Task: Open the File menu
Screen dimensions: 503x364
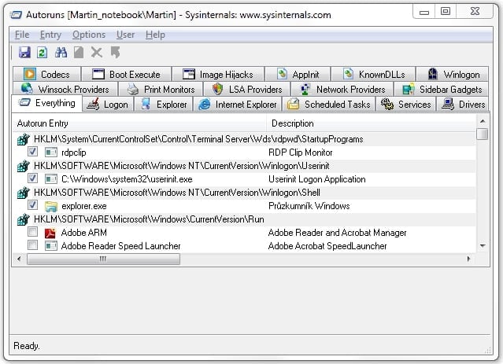Action: 22,35
